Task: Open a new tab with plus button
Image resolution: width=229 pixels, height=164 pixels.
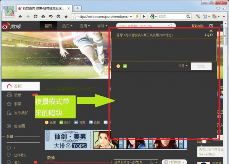Action: coord(78,8)
